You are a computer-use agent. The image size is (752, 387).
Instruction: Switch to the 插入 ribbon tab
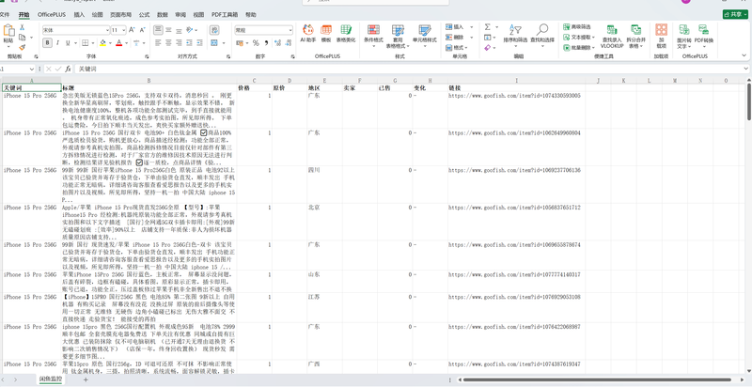(79, 15)
